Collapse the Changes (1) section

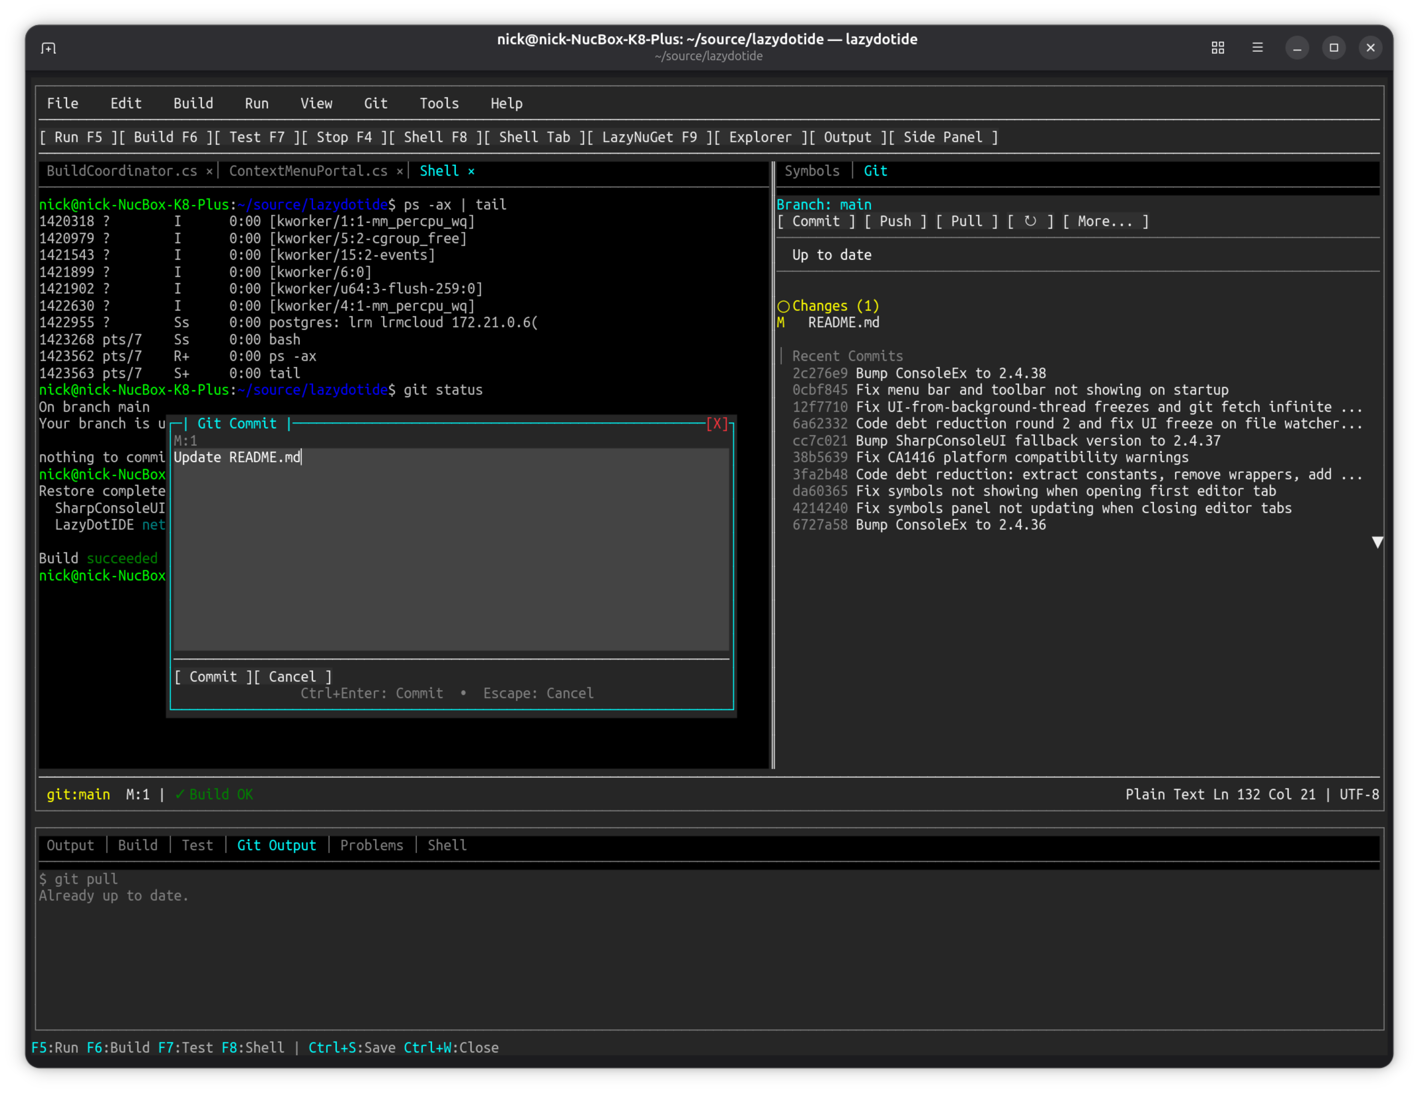[x=784, y=305]
